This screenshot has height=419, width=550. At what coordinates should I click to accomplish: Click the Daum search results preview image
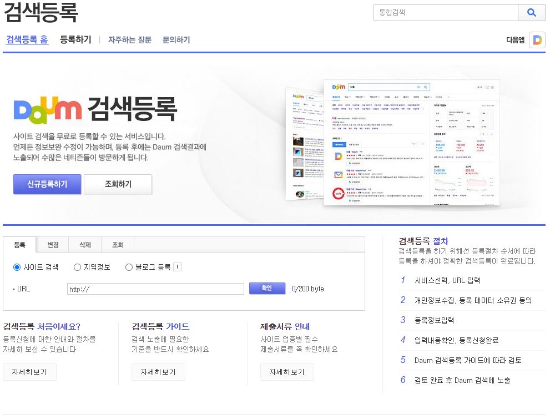(393, 143)
